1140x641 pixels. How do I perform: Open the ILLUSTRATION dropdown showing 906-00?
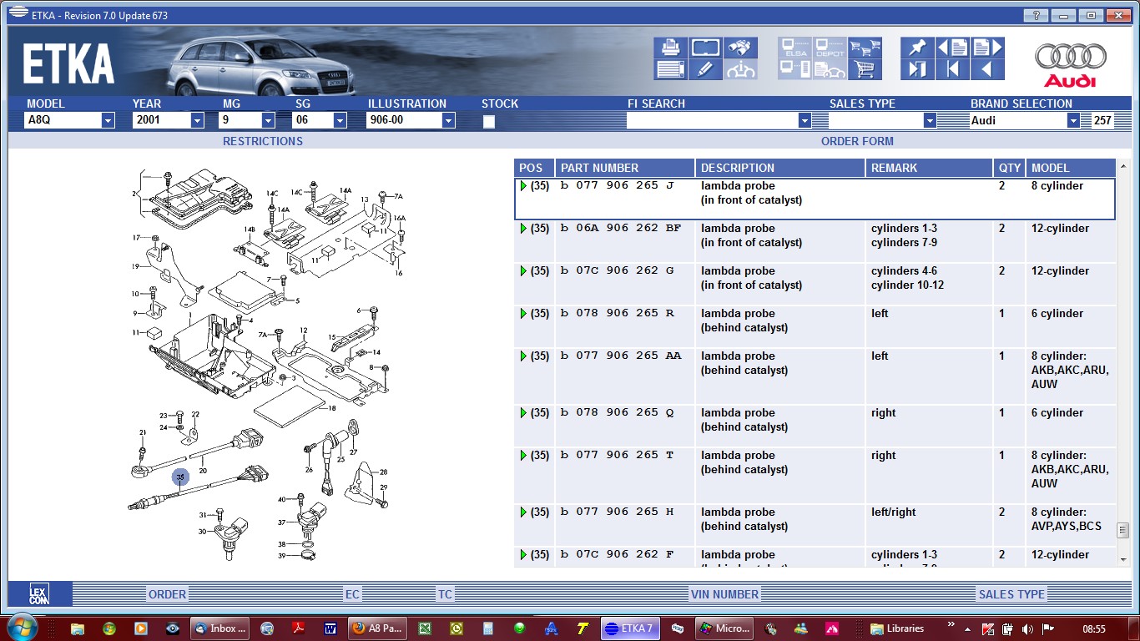(x=448, y=120)
